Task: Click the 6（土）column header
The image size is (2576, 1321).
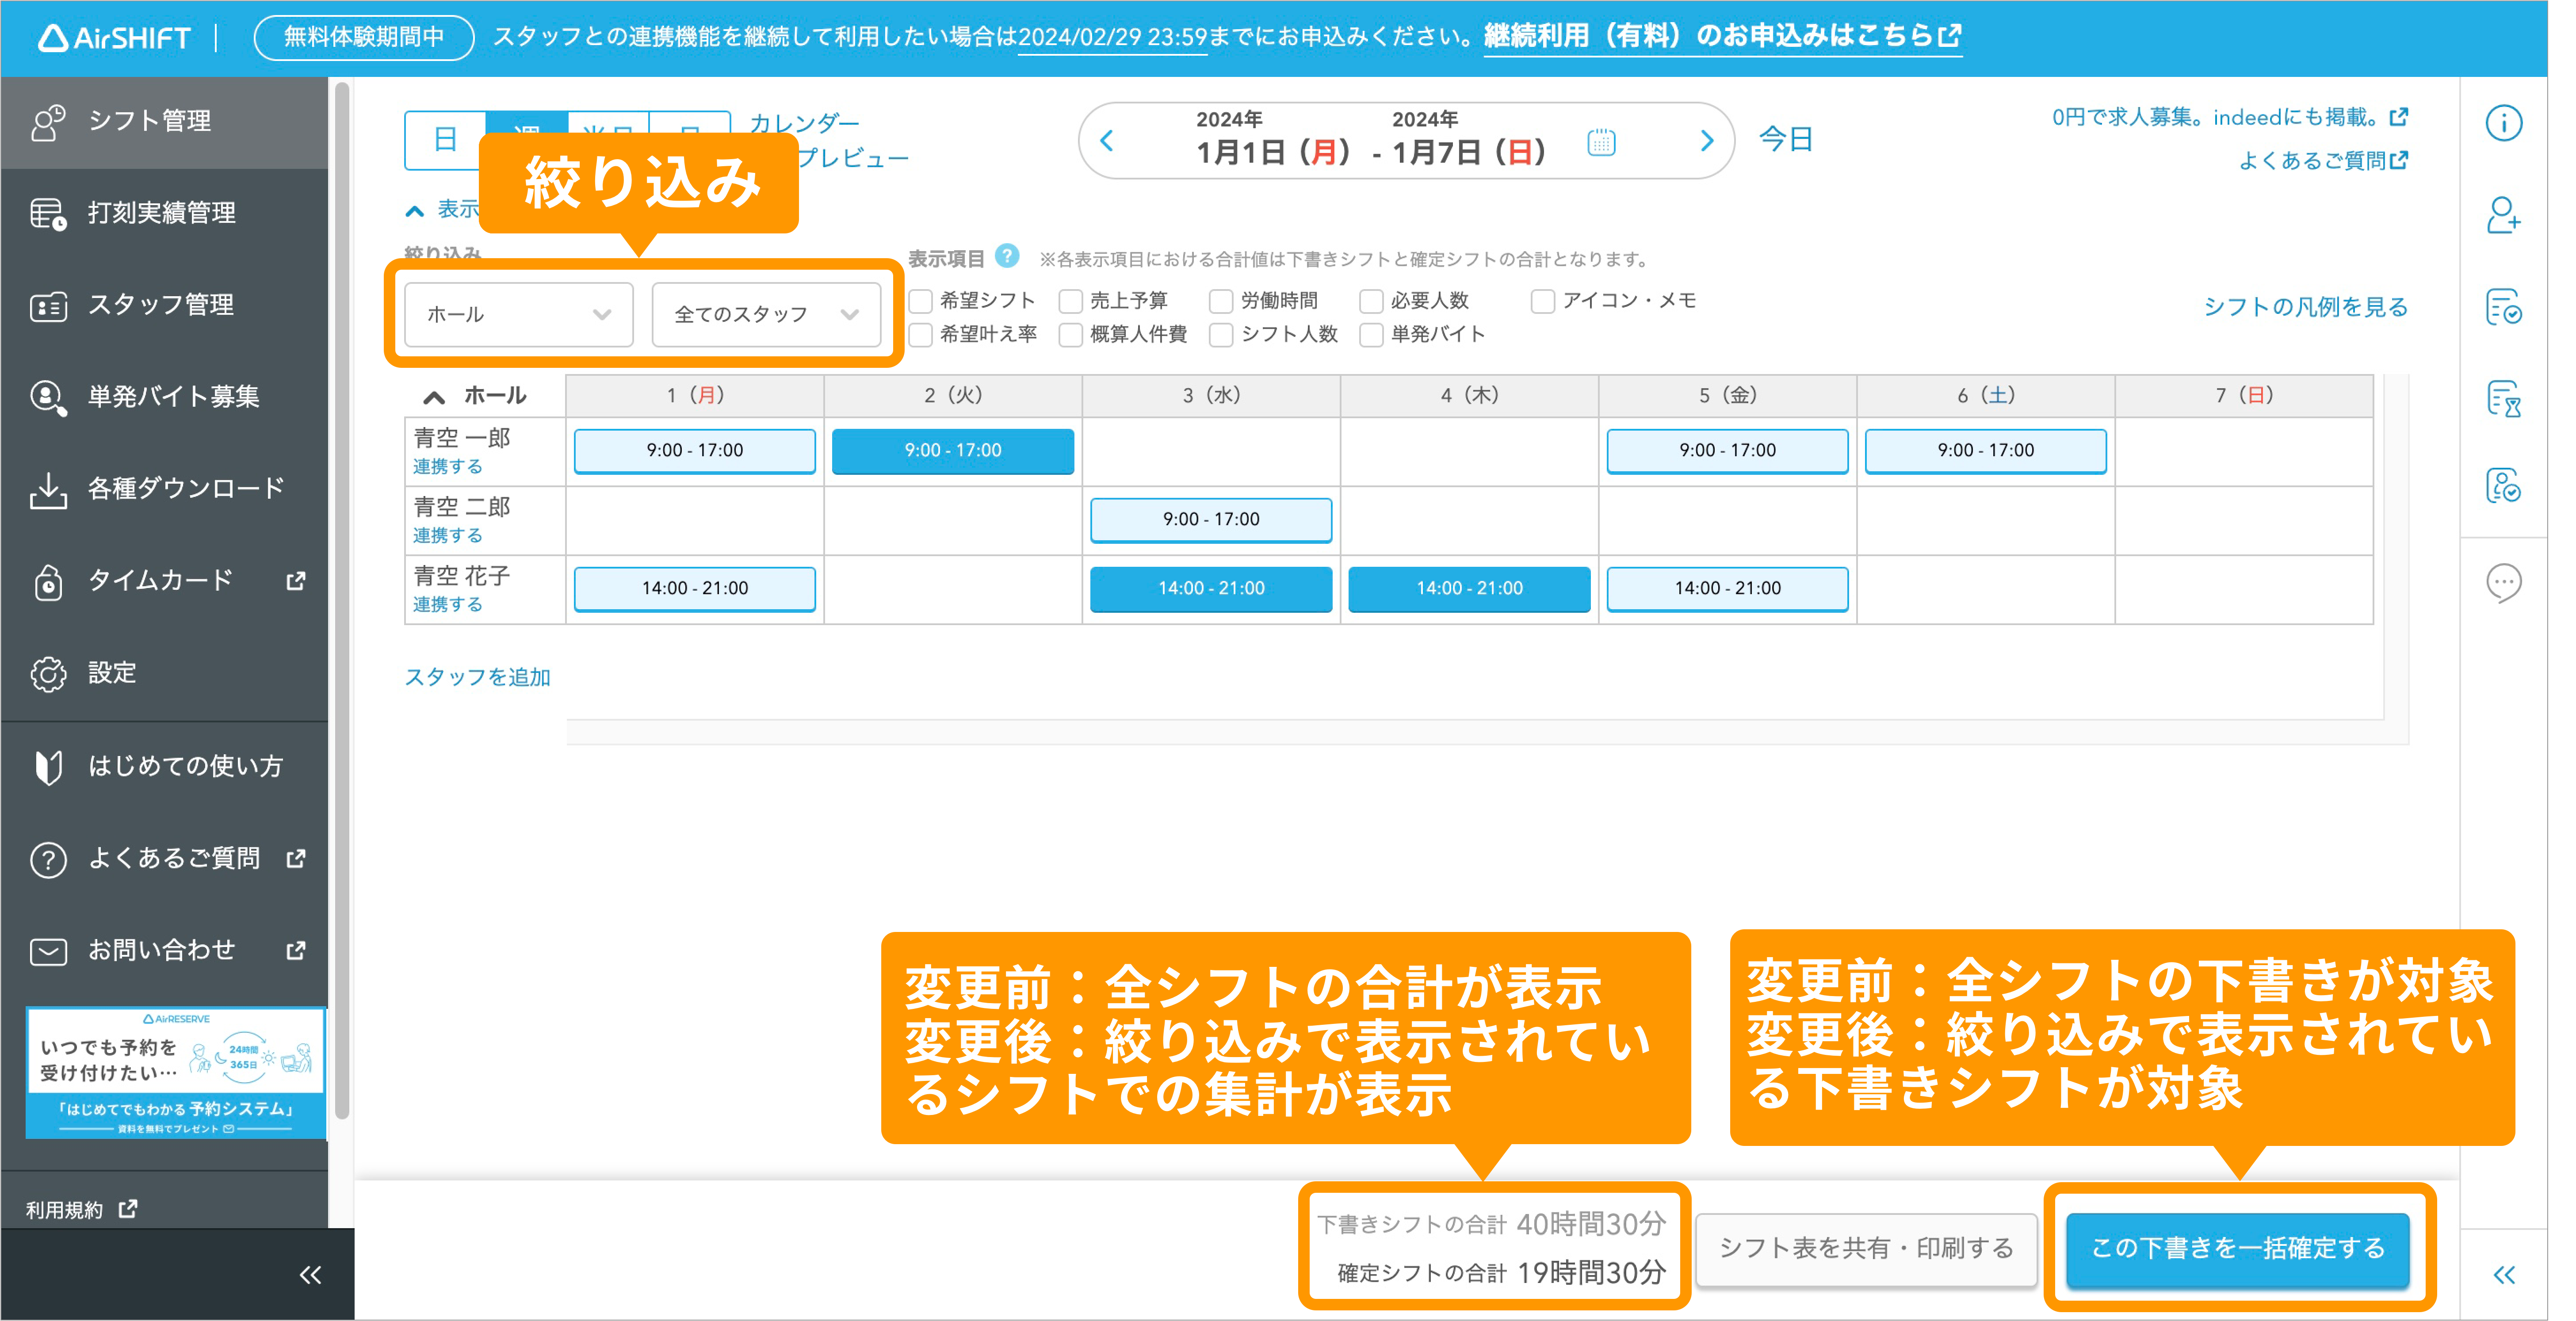Action: [1986, 396]
